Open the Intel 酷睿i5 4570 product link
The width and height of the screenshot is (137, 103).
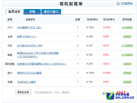click(x=30, y=28)
